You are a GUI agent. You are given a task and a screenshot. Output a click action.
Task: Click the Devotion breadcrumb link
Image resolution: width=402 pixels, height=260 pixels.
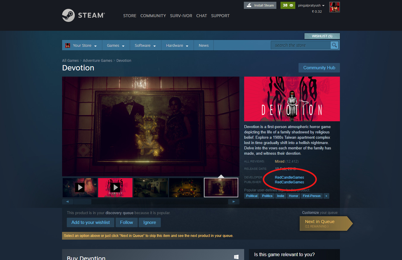click(x=124, y=61)
